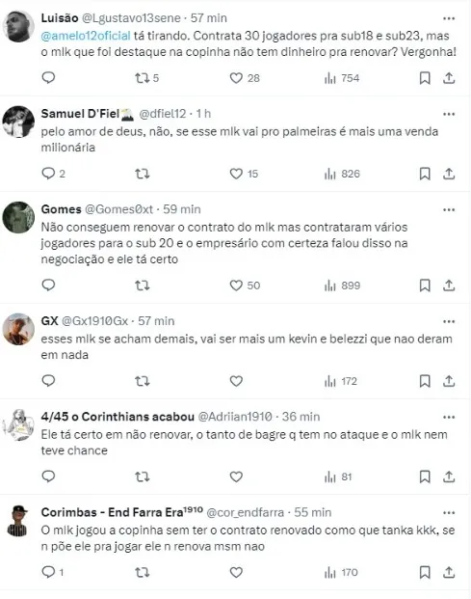Image resolution: width=471 pixels, height=599 pixels.
Task: Open view analytics showing 826 views
Action: [x=342, y=174]
